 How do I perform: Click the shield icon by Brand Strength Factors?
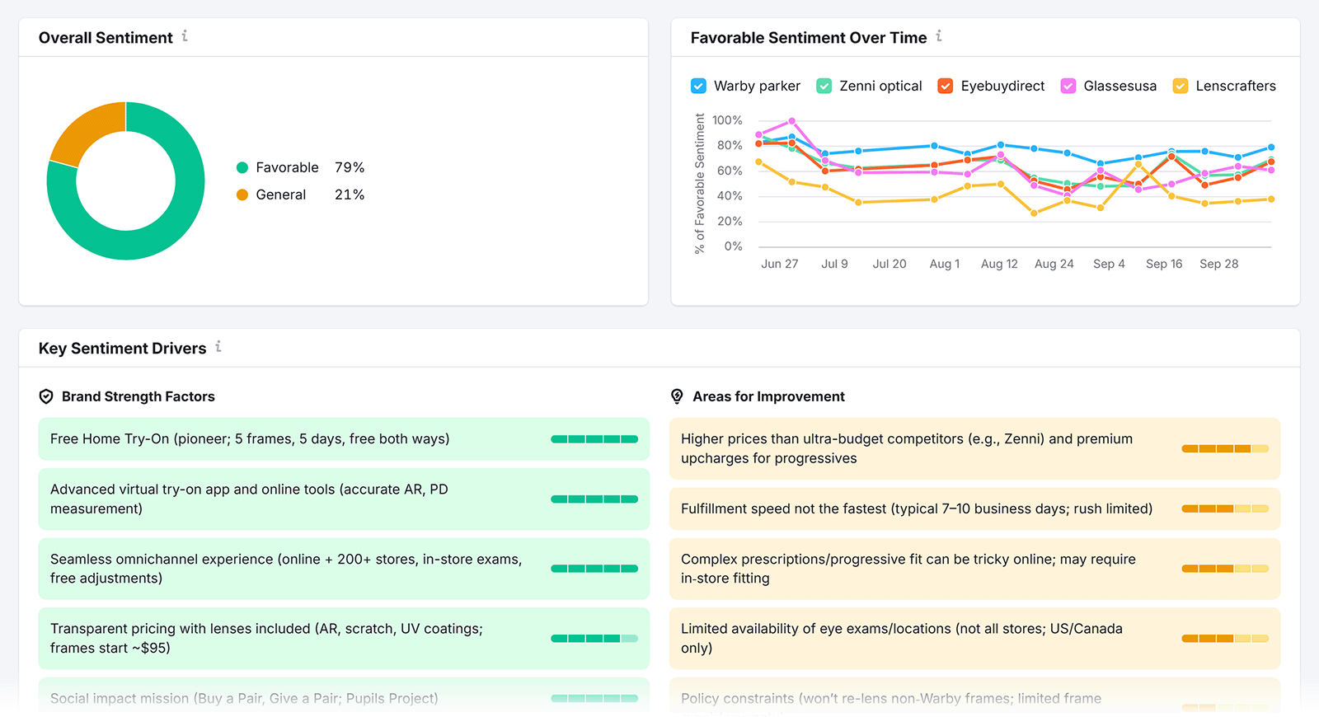point(46,396)
